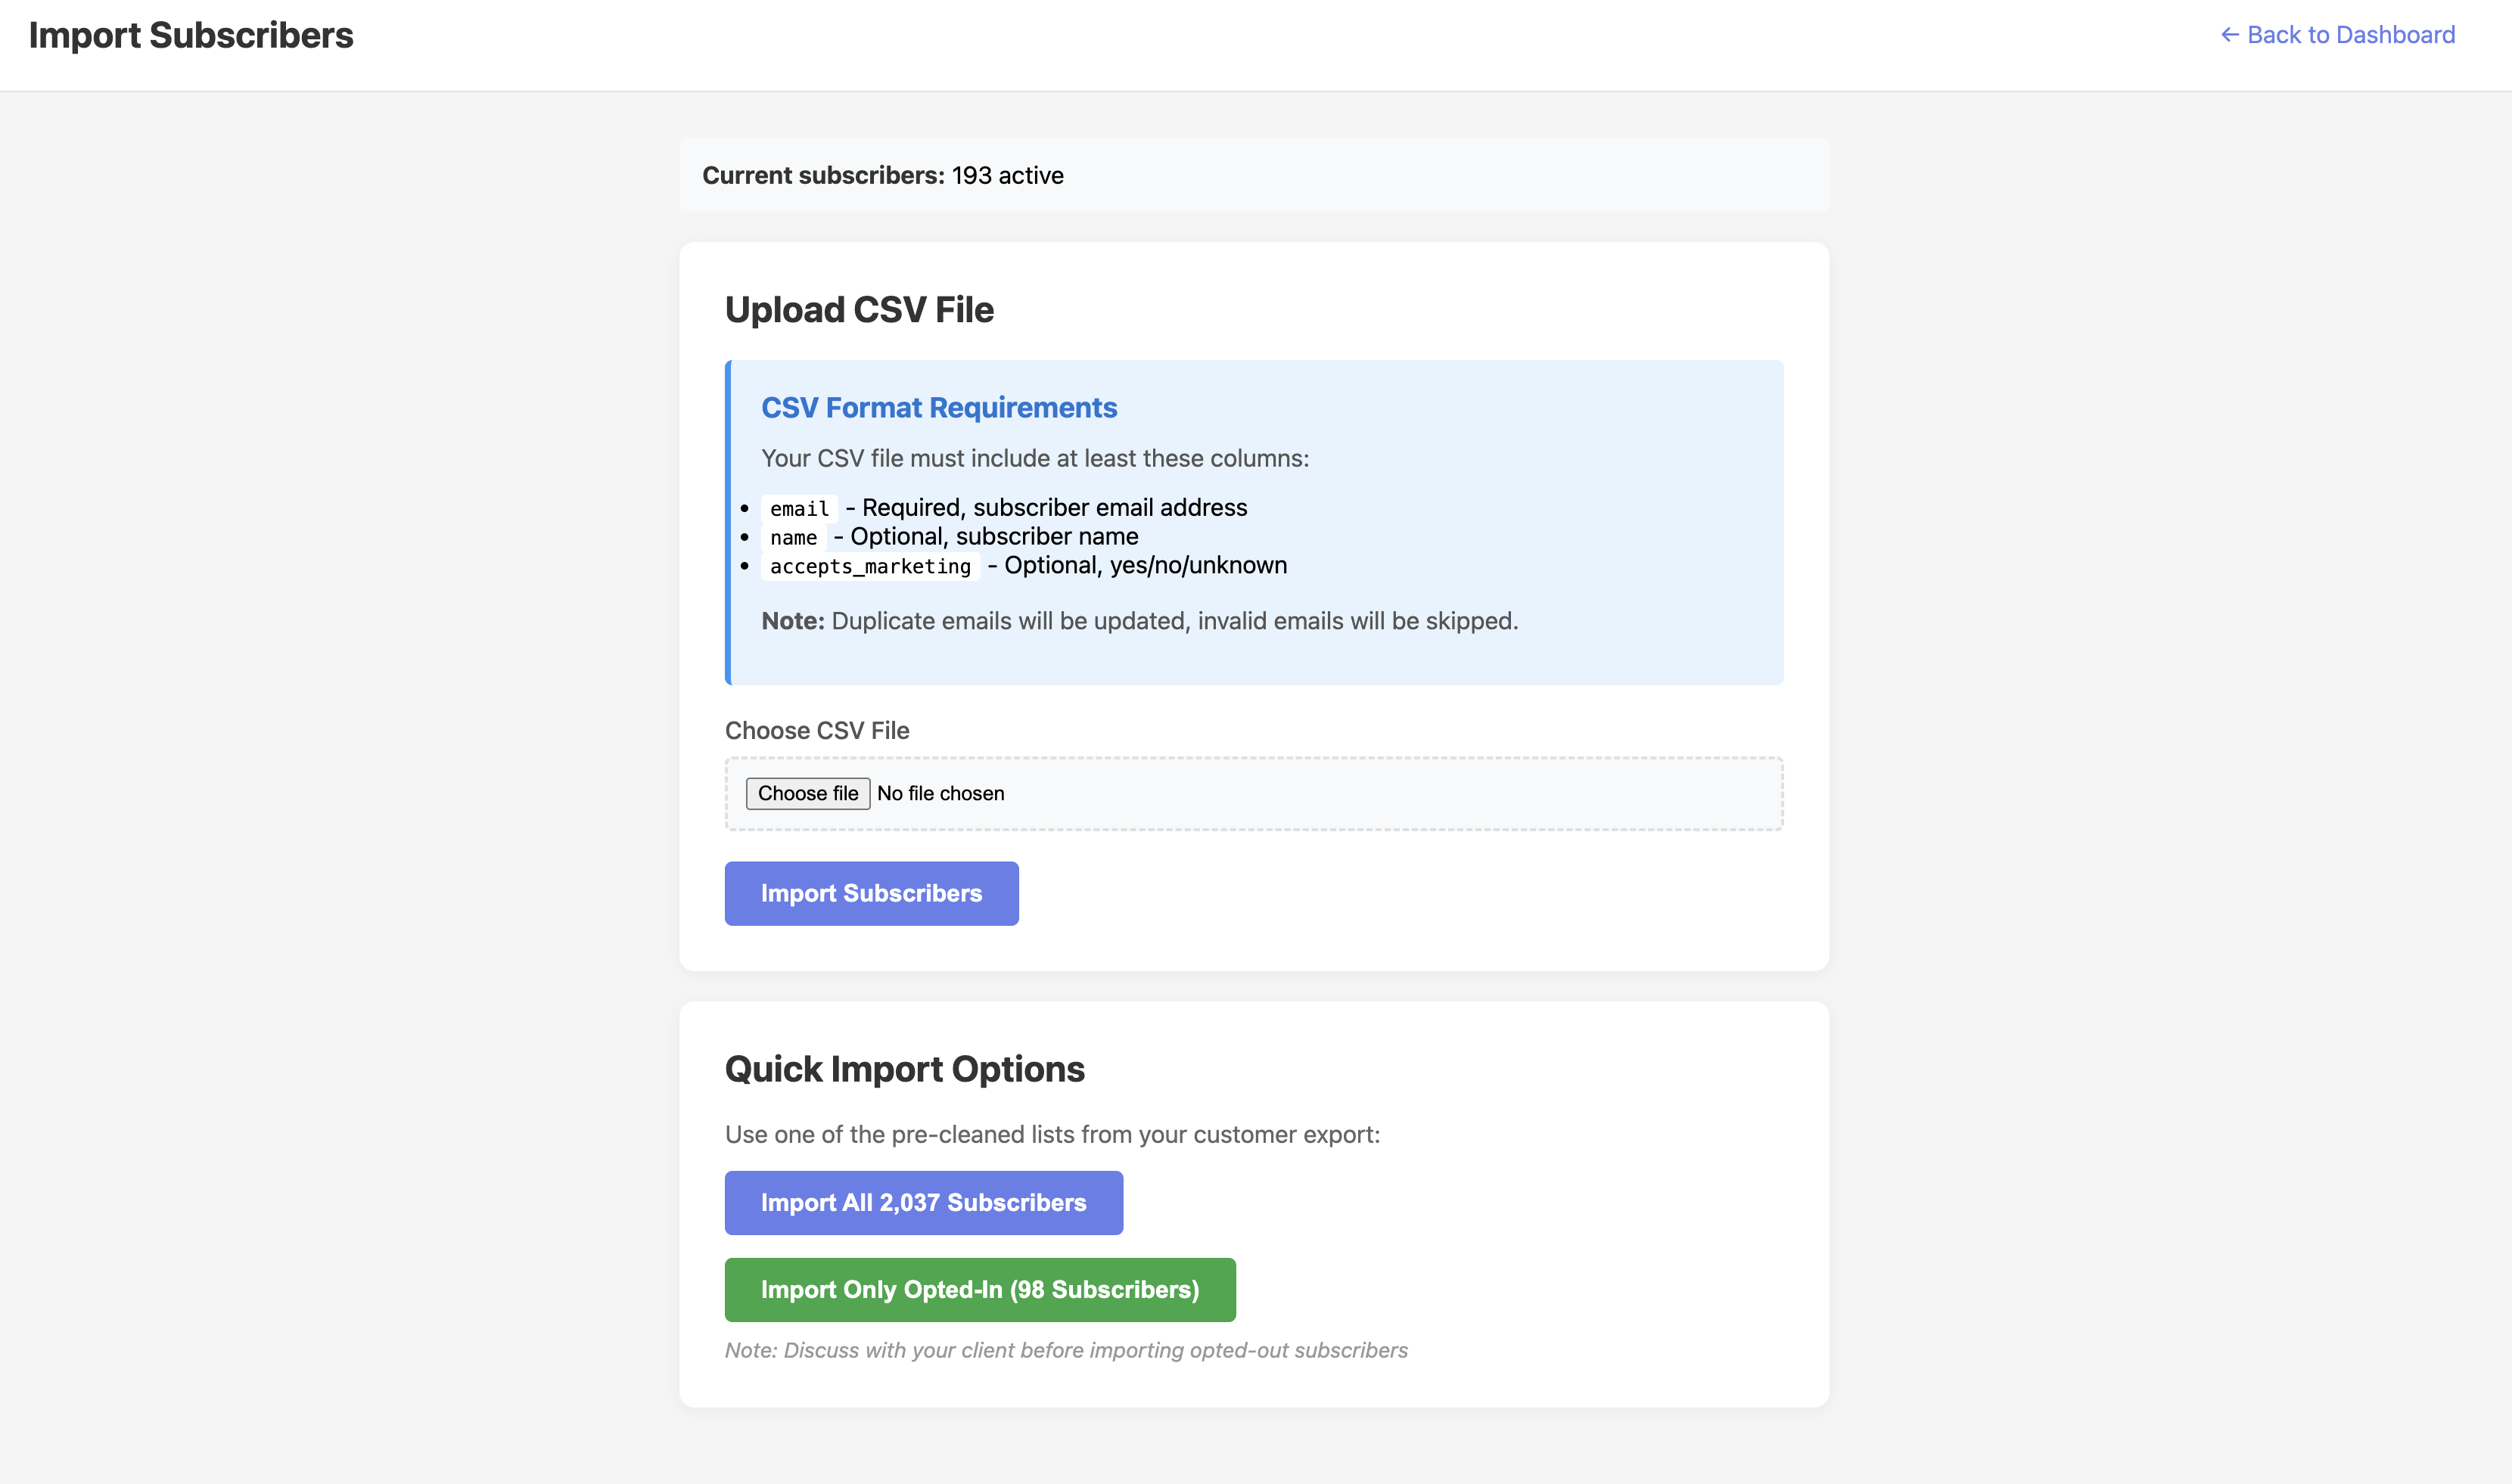The width and height of the screenshot is (2512, 1484).
Task: Click the pre-cleaned lists description text
Action: (x=1052, y=1135)
